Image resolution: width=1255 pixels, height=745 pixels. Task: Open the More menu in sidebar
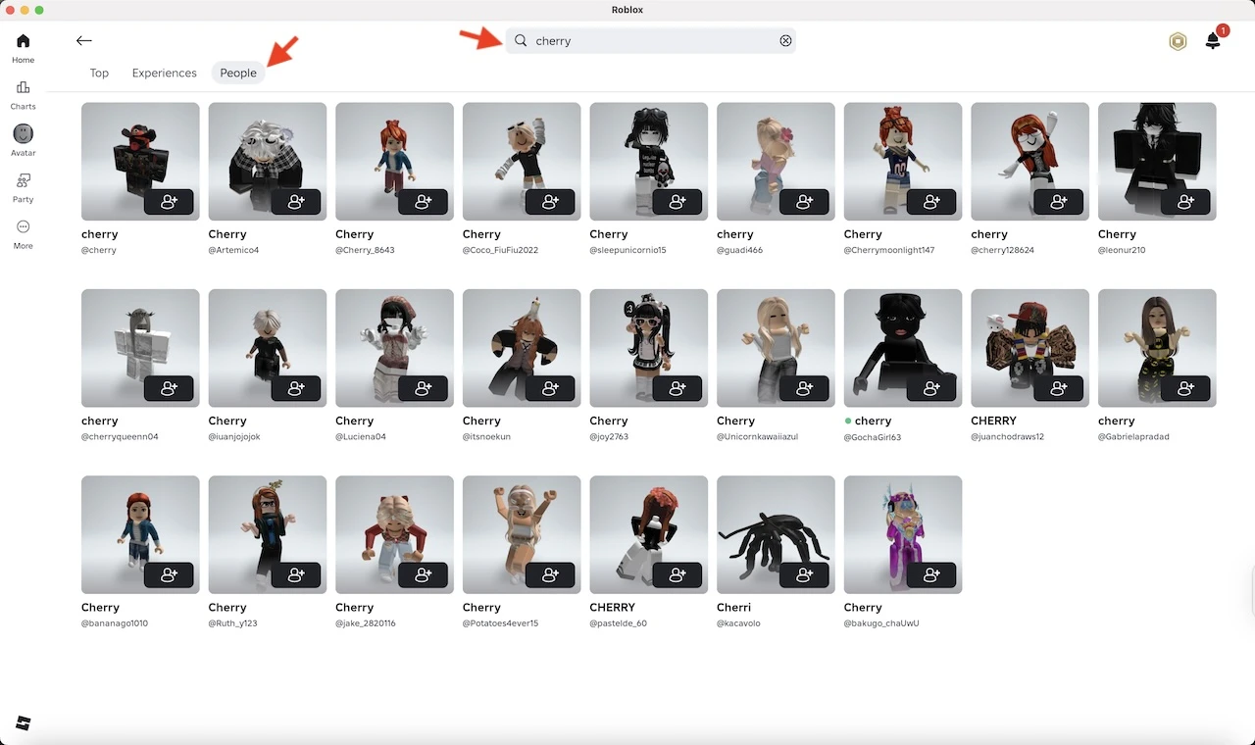pyautogui.click(x=23, y=234)
